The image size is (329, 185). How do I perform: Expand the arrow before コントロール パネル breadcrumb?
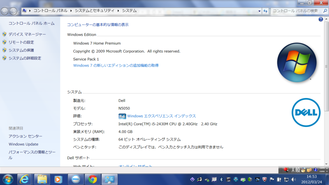30,11
